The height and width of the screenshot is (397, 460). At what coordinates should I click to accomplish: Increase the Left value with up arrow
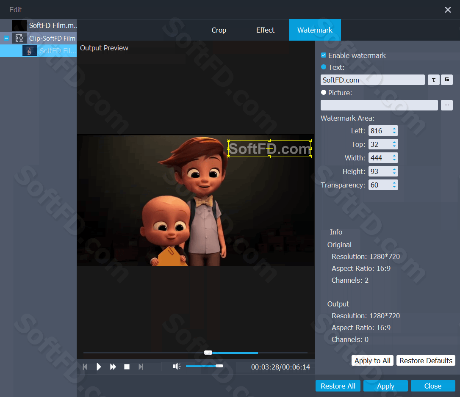(x=394, y=128)
